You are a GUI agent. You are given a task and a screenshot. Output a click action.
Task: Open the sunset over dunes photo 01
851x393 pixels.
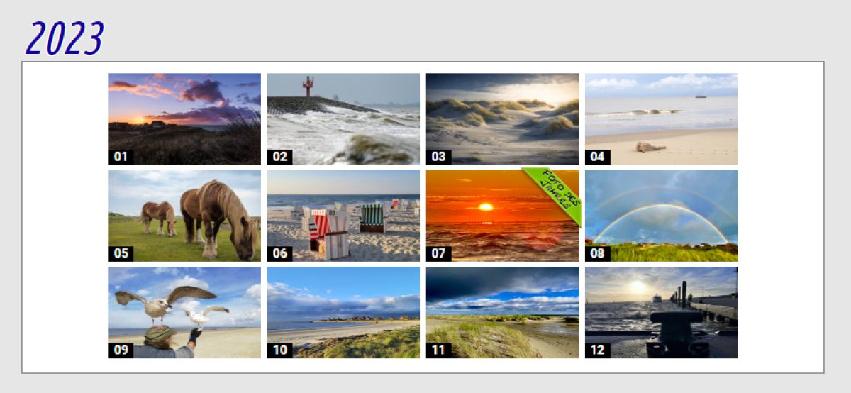coord(184,119)
